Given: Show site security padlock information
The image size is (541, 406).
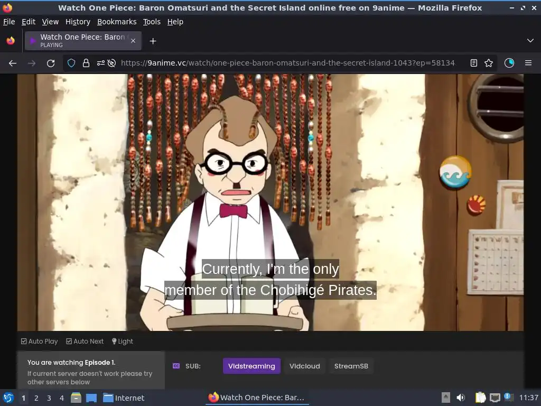Looking at the screenshot, I should (86, 63).
